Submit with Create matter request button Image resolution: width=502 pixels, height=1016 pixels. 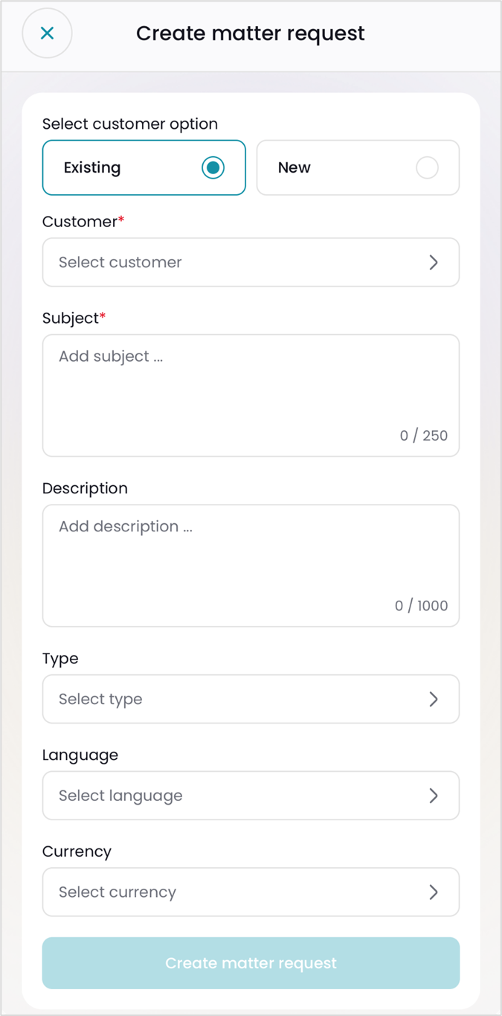coord(251,963)
